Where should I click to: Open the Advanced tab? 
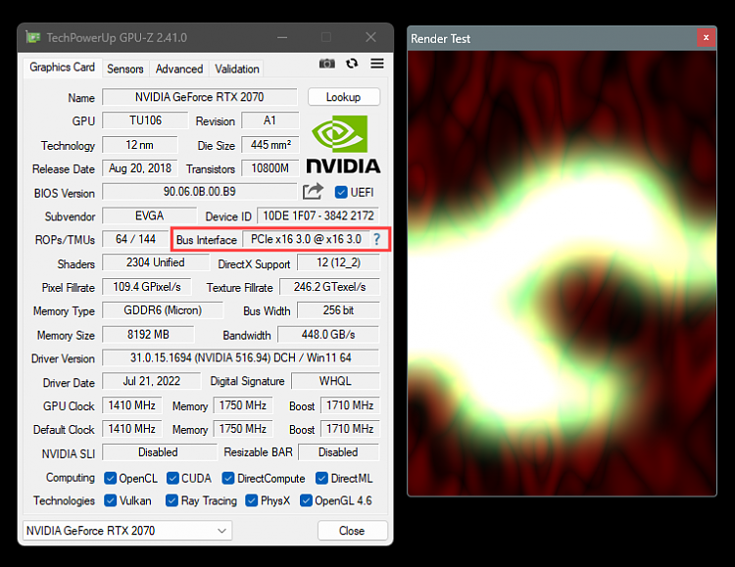(179, 69)
